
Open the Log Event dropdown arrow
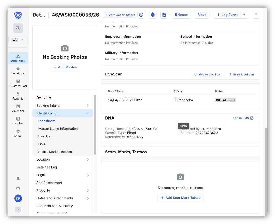[244, 15]
